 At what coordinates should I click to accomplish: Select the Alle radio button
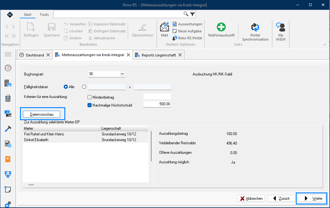(x=66, y=87)
